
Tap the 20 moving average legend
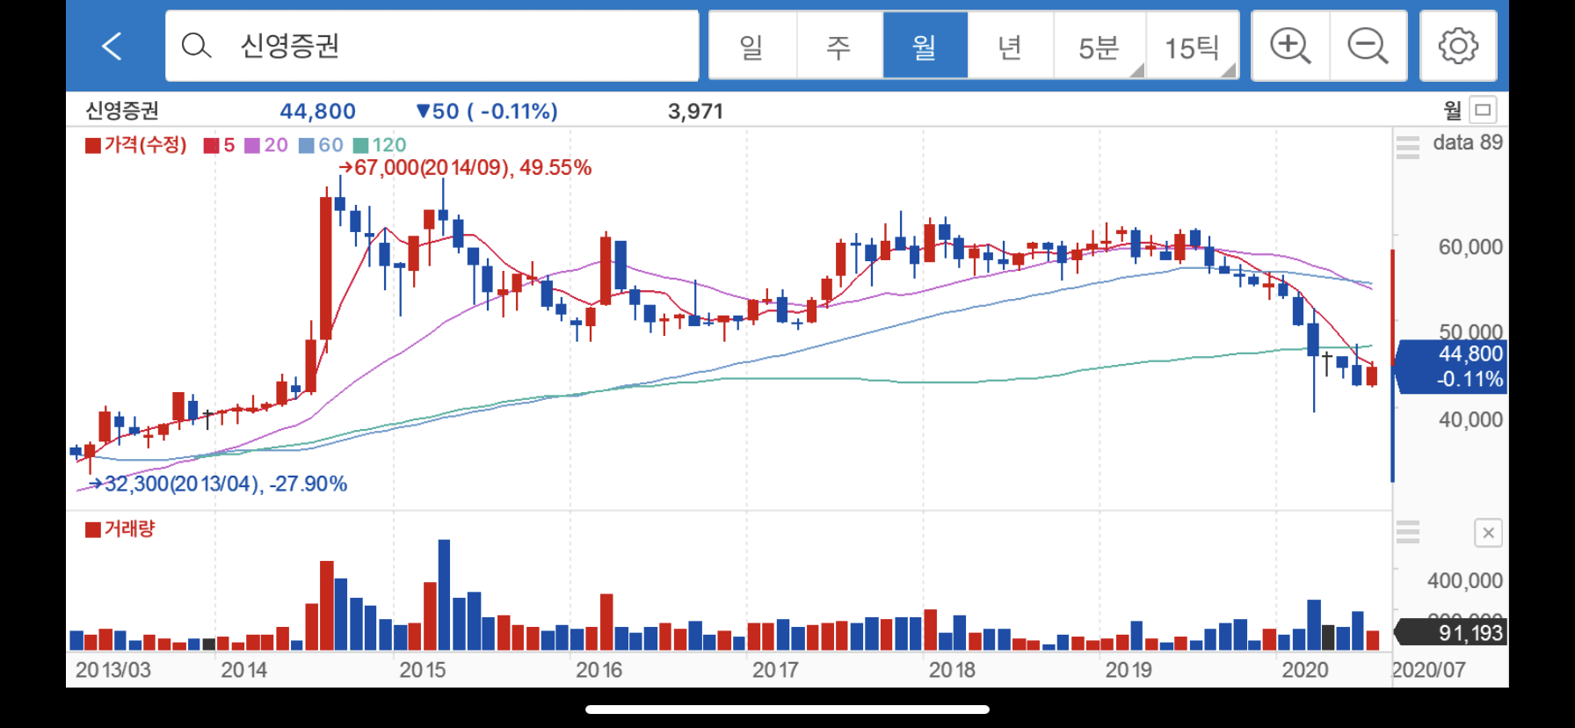pos(266,145)
